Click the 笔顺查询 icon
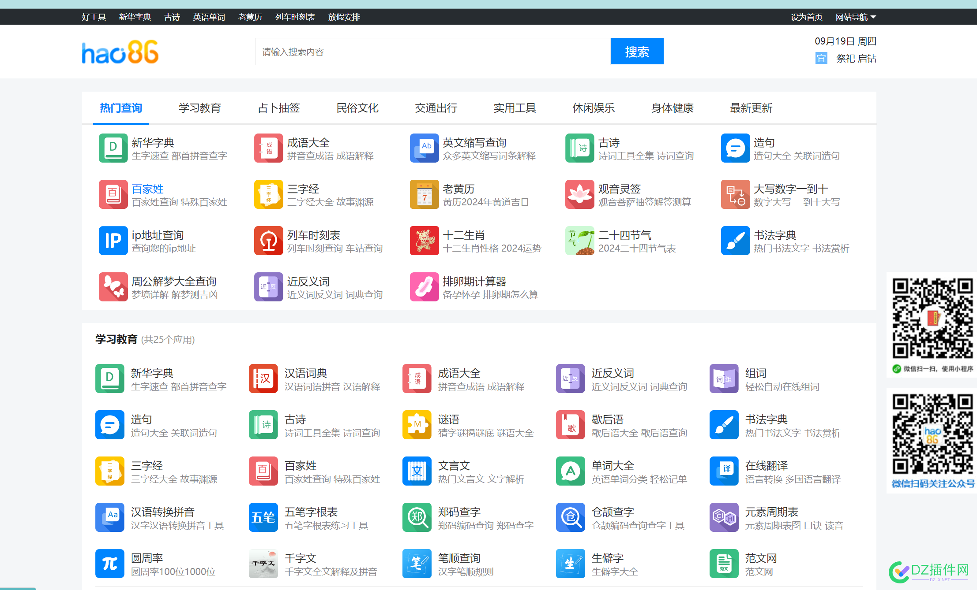The width and height of the screenshot is (977, 590). click(x=417, y=564)
